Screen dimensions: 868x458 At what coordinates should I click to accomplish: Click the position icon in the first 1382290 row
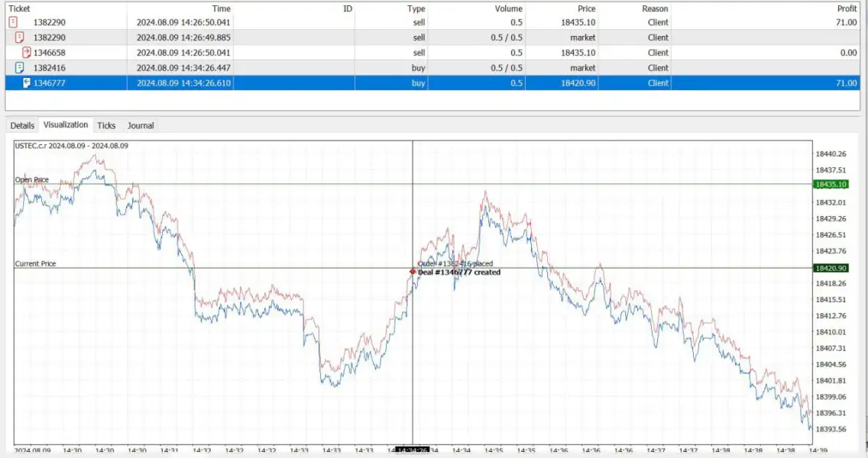12,22
